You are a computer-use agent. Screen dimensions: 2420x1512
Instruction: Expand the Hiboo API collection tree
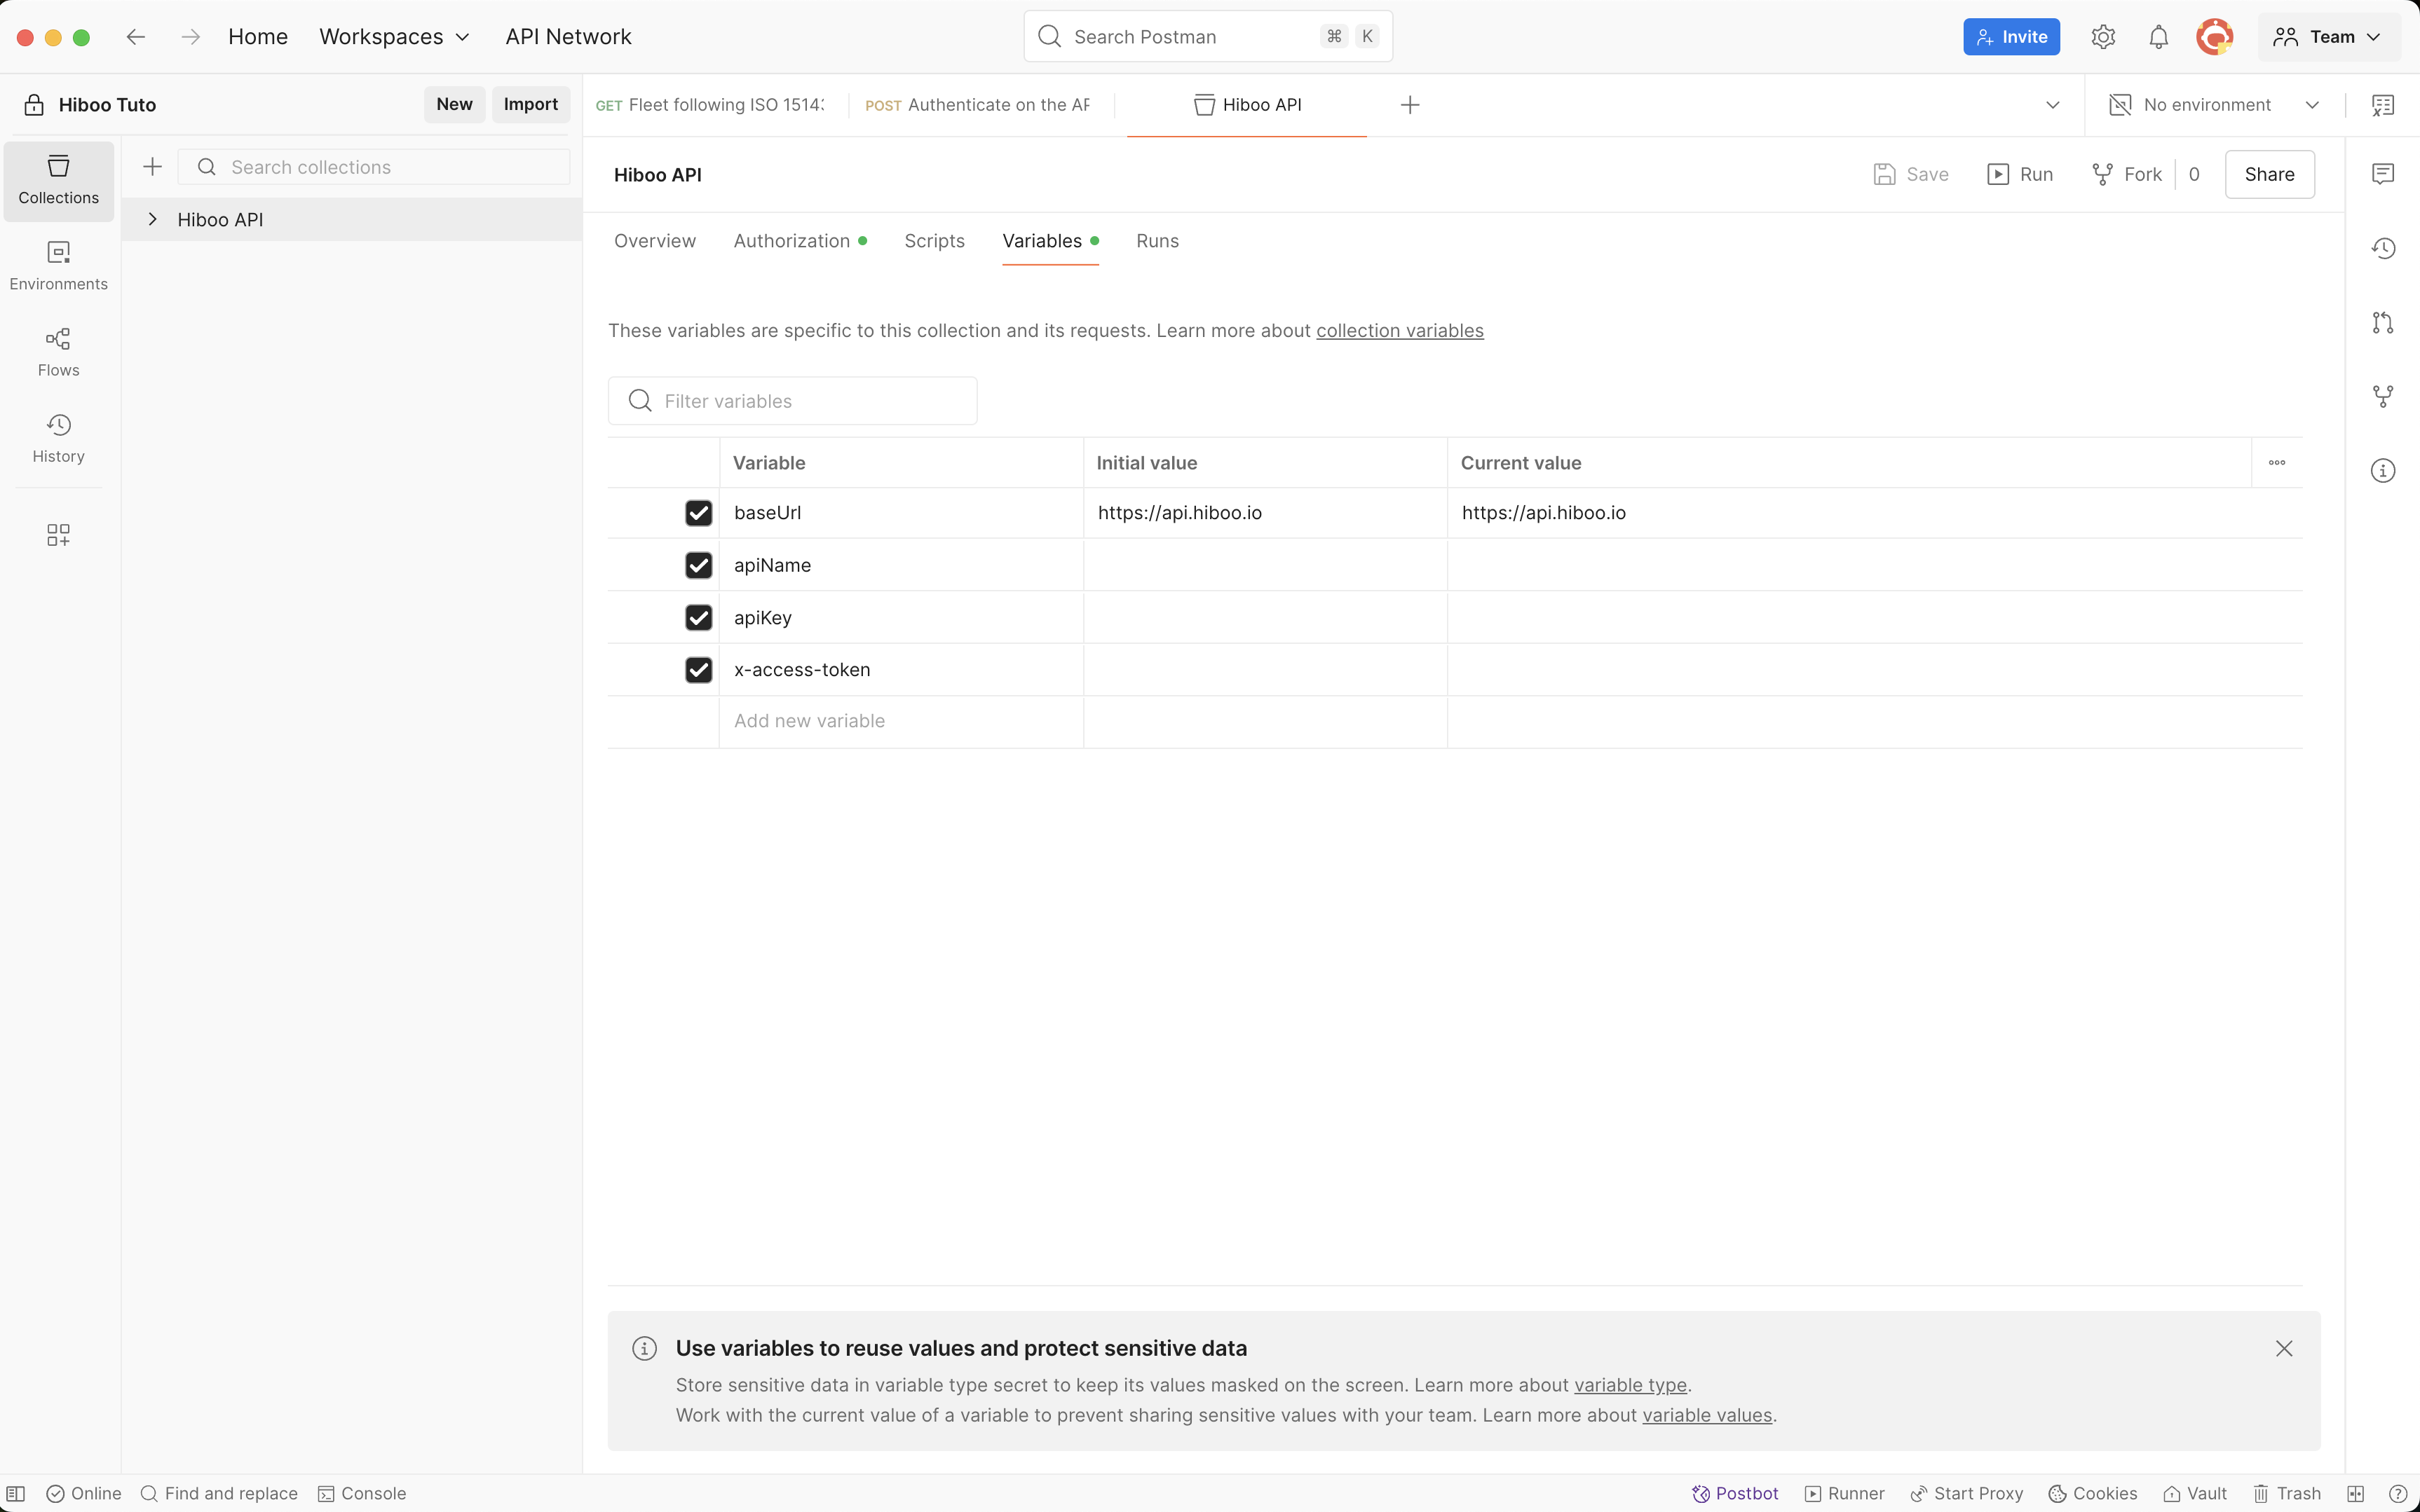tap(152, 219)
